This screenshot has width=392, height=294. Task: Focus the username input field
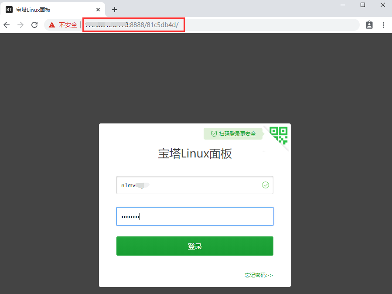click(x=195, y=185)
